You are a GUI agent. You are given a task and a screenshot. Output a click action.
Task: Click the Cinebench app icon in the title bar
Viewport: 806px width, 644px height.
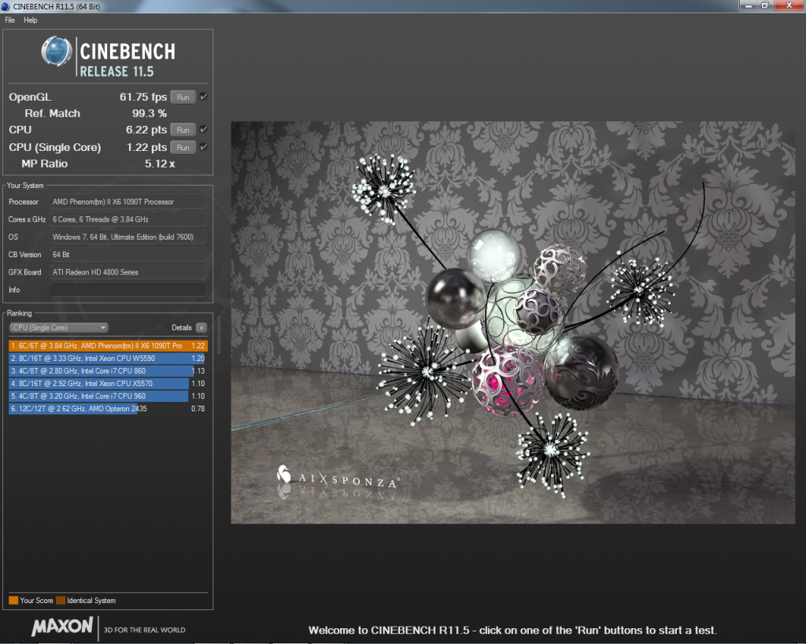click(6, 6)
